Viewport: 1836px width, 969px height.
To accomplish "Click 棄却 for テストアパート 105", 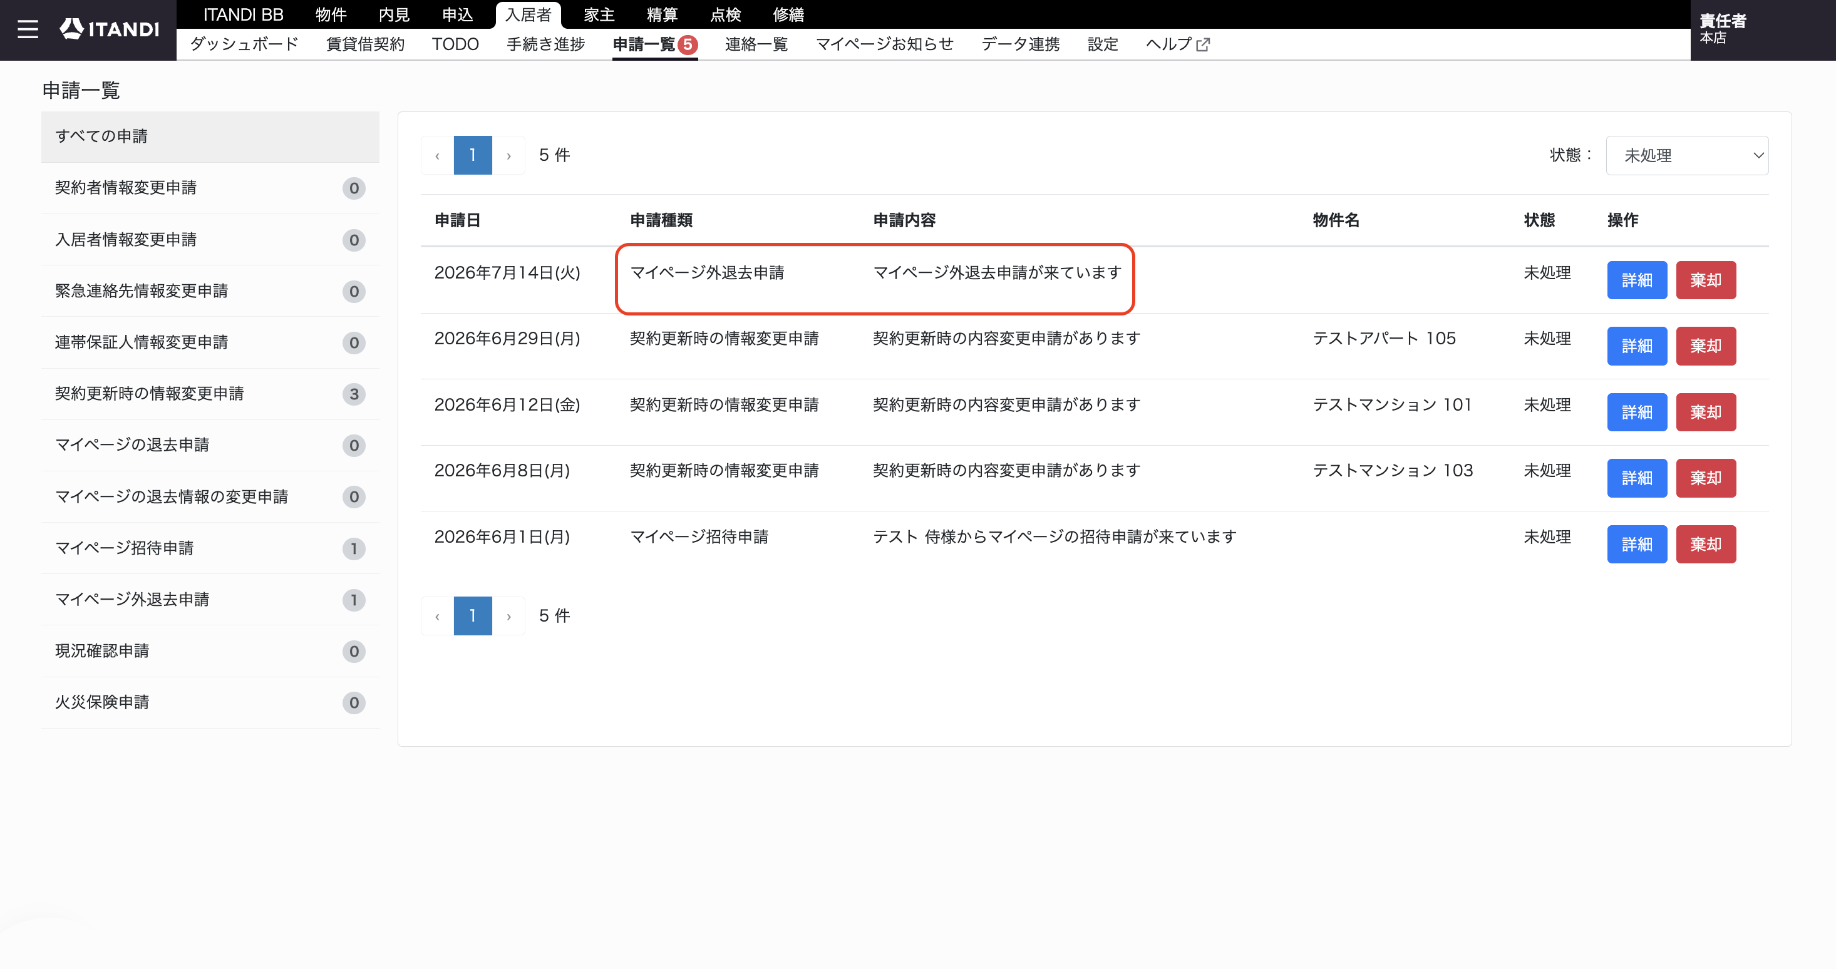I will point(1706,346).
